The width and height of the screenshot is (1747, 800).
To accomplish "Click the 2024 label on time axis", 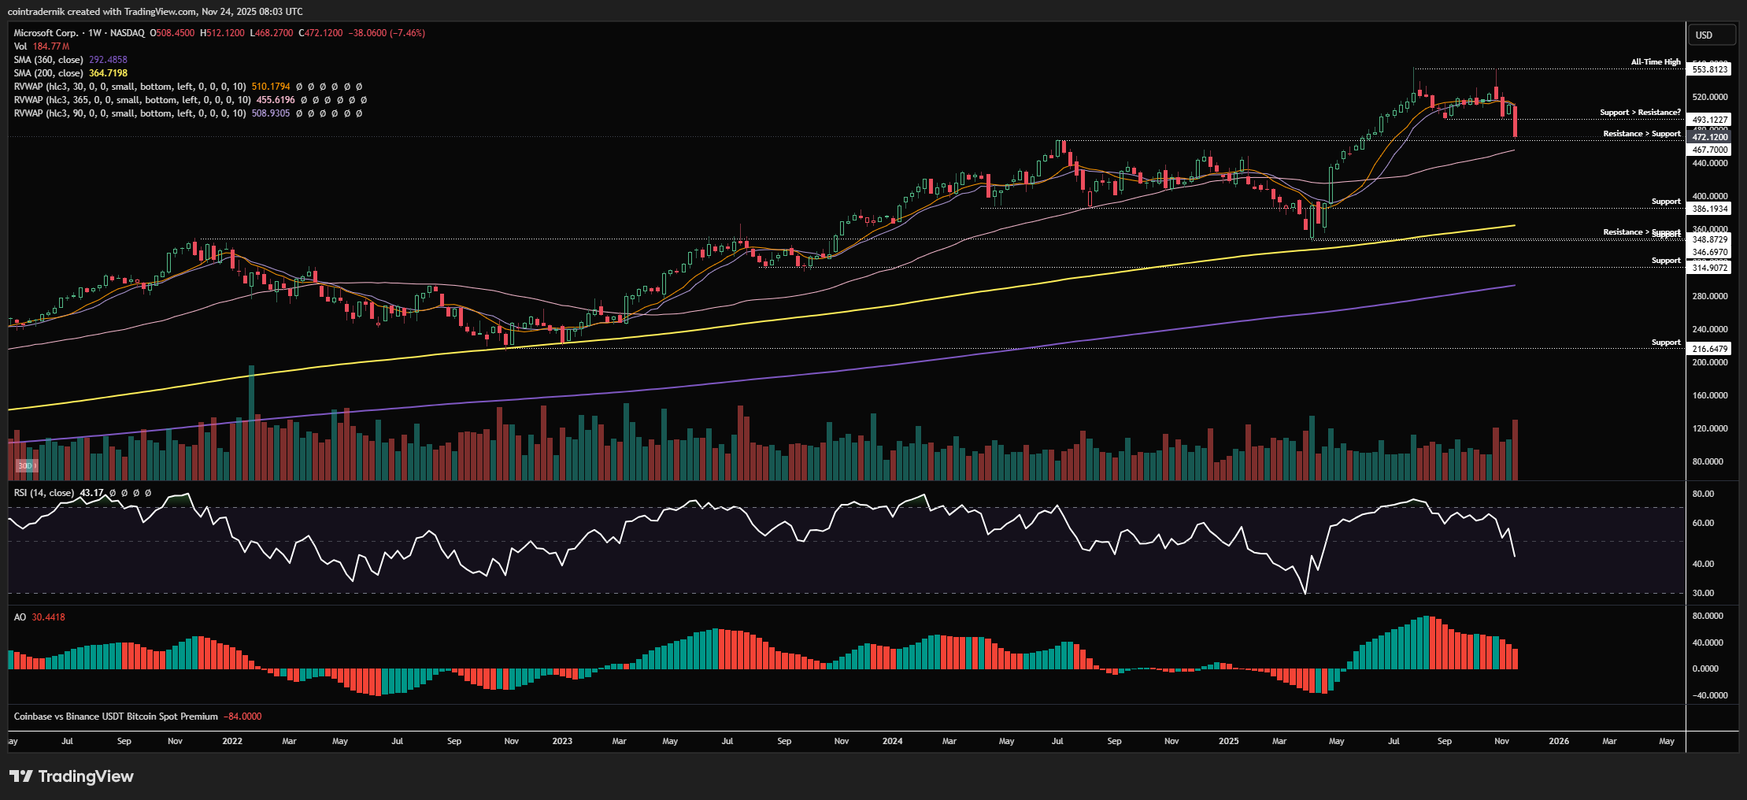I will pyautogui.click(x=892, y=741).
